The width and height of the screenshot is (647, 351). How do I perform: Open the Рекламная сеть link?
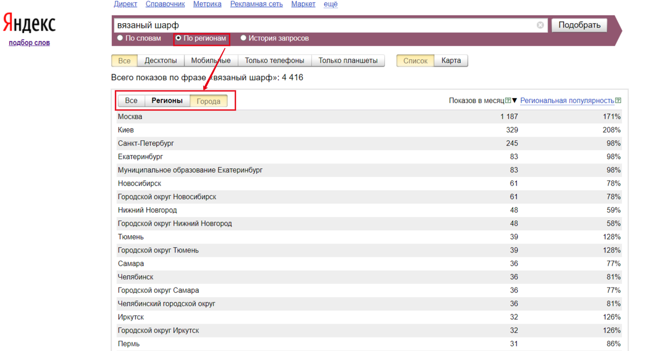pos(257,4)
